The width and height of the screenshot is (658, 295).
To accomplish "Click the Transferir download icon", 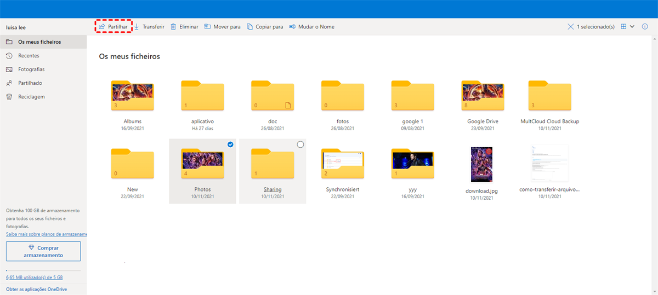I will tap(137, 27).
